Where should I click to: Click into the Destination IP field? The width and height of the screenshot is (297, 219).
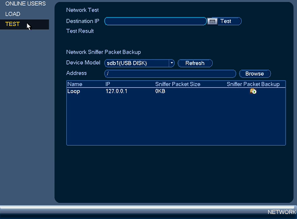(x=156, y=21)
